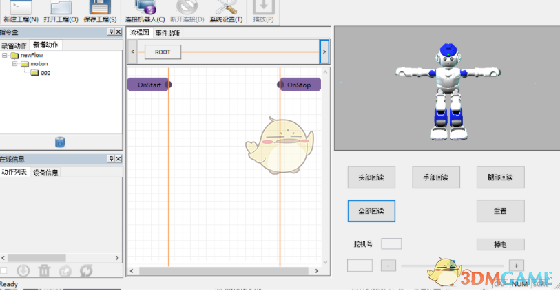
Task: Click the left arrow of the flow bar
Action: click(132, 52)
